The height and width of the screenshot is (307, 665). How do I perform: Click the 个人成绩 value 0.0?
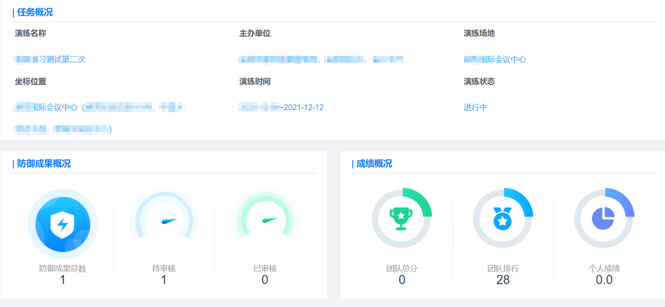pyautogui.click(x=603, y=280)
